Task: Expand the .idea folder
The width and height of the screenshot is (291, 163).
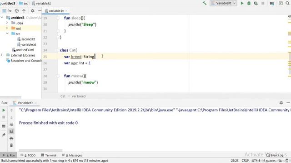Action: coord(7,23)
